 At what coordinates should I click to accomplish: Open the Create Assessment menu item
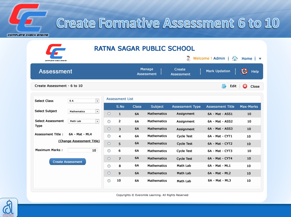(180, 72)
